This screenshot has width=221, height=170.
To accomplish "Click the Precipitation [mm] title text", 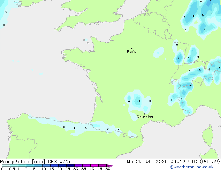I will (23, 162).
